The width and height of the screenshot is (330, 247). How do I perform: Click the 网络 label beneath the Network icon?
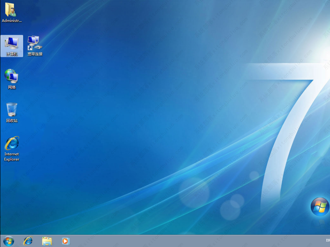click(12, 87)
